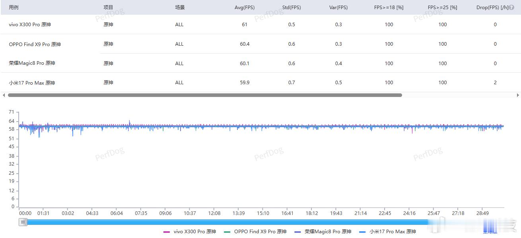The height and width of the screenshot is (238, 521).
Task: Click the 小米17 Pro Max blue legend swatch
Action: (363, 232)
